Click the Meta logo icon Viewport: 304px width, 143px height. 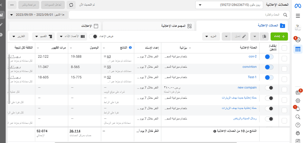[x=298, y=6]
